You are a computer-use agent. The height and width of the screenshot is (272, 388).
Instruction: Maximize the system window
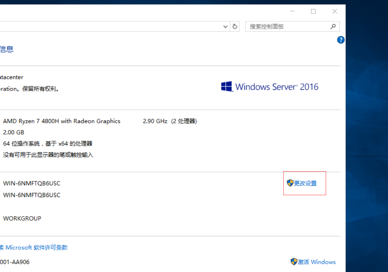[313, 11]
